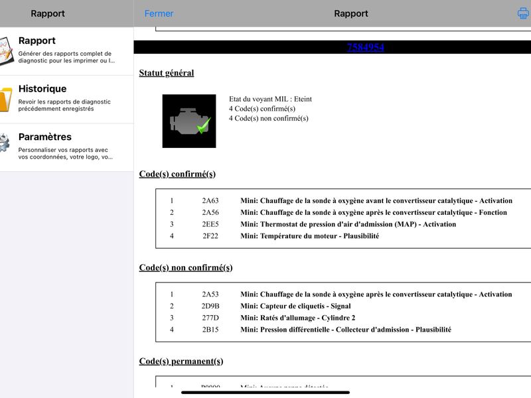Click the Code(s) confirmé(s) section heading

[177, 174]
